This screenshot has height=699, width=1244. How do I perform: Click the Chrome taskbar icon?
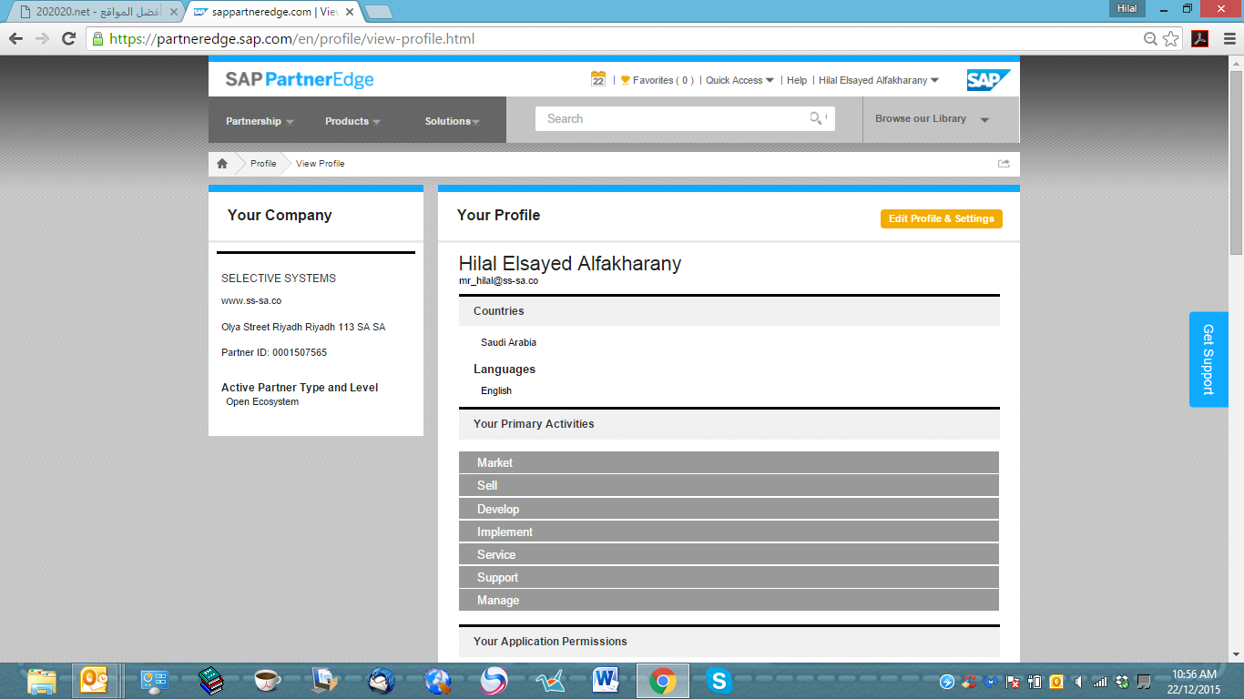tap(662, 681)
